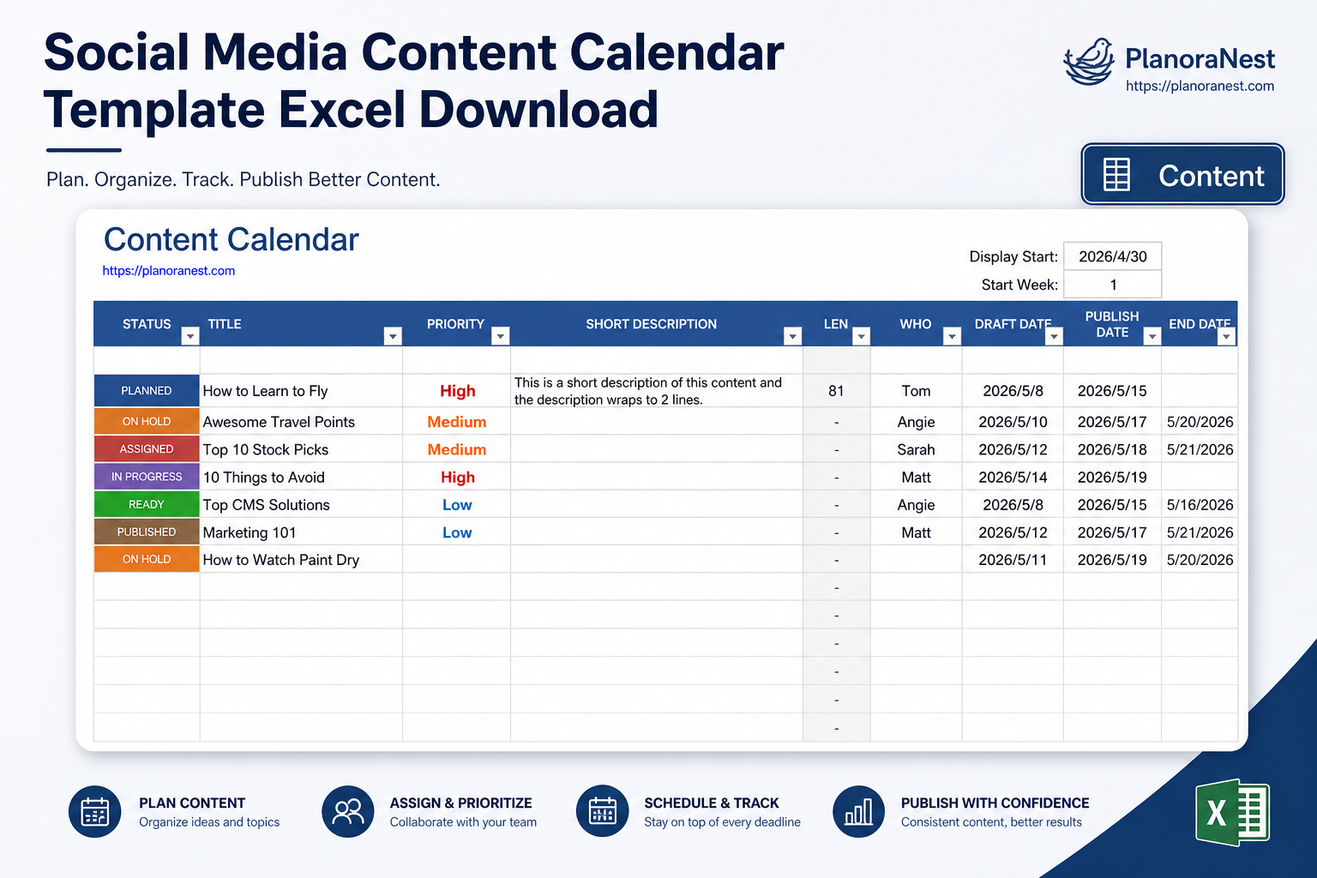Viewport: 1317px width, 878px height.
Task: Select draft date 2026/5/11
Action: coord(1013,560)
